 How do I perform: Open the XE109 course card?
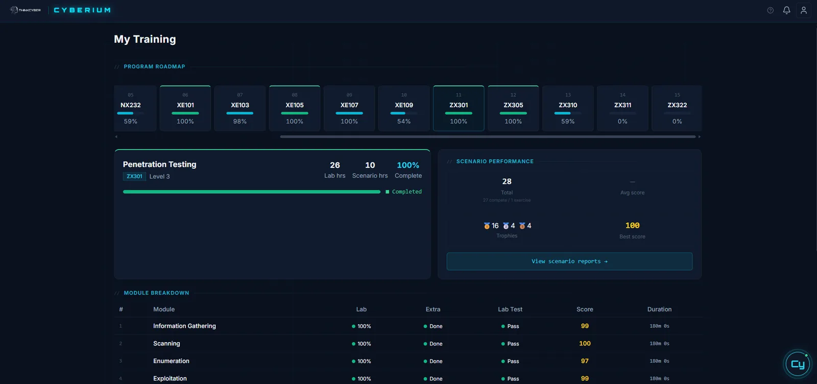(x=404, y=108)
